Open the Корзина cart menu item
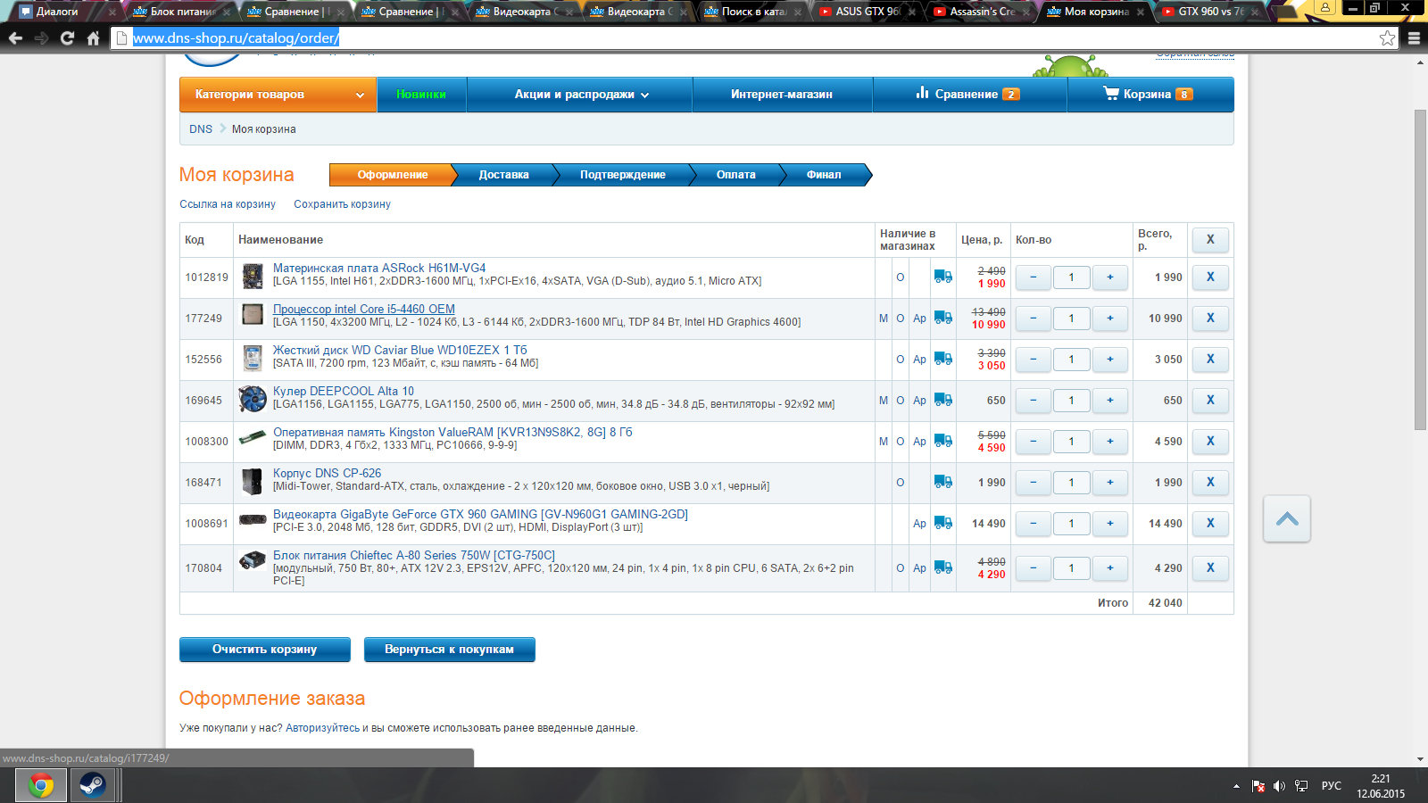The width and height of the screenshot is (1428, 803). [1150, 95]
